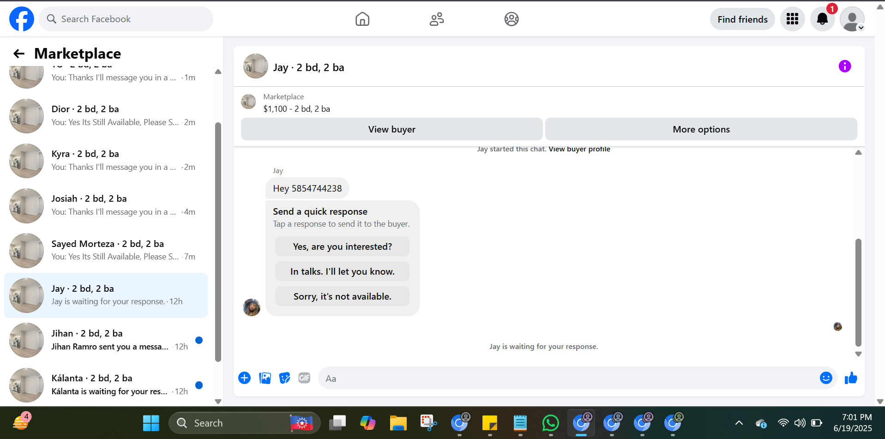Go back using the Marketplace arrow
The width and height of the screenshot is (885, 439).
click(x=19, y=54)
